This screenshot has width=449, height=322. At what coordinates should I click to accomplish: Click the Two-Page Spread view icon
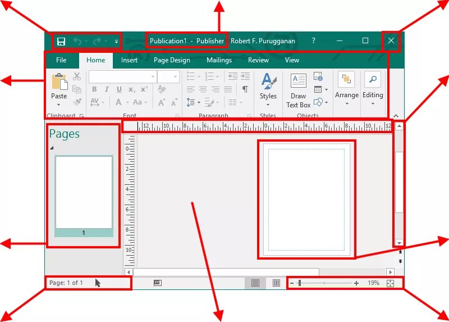pyautogui.click(x=276, y=283)
